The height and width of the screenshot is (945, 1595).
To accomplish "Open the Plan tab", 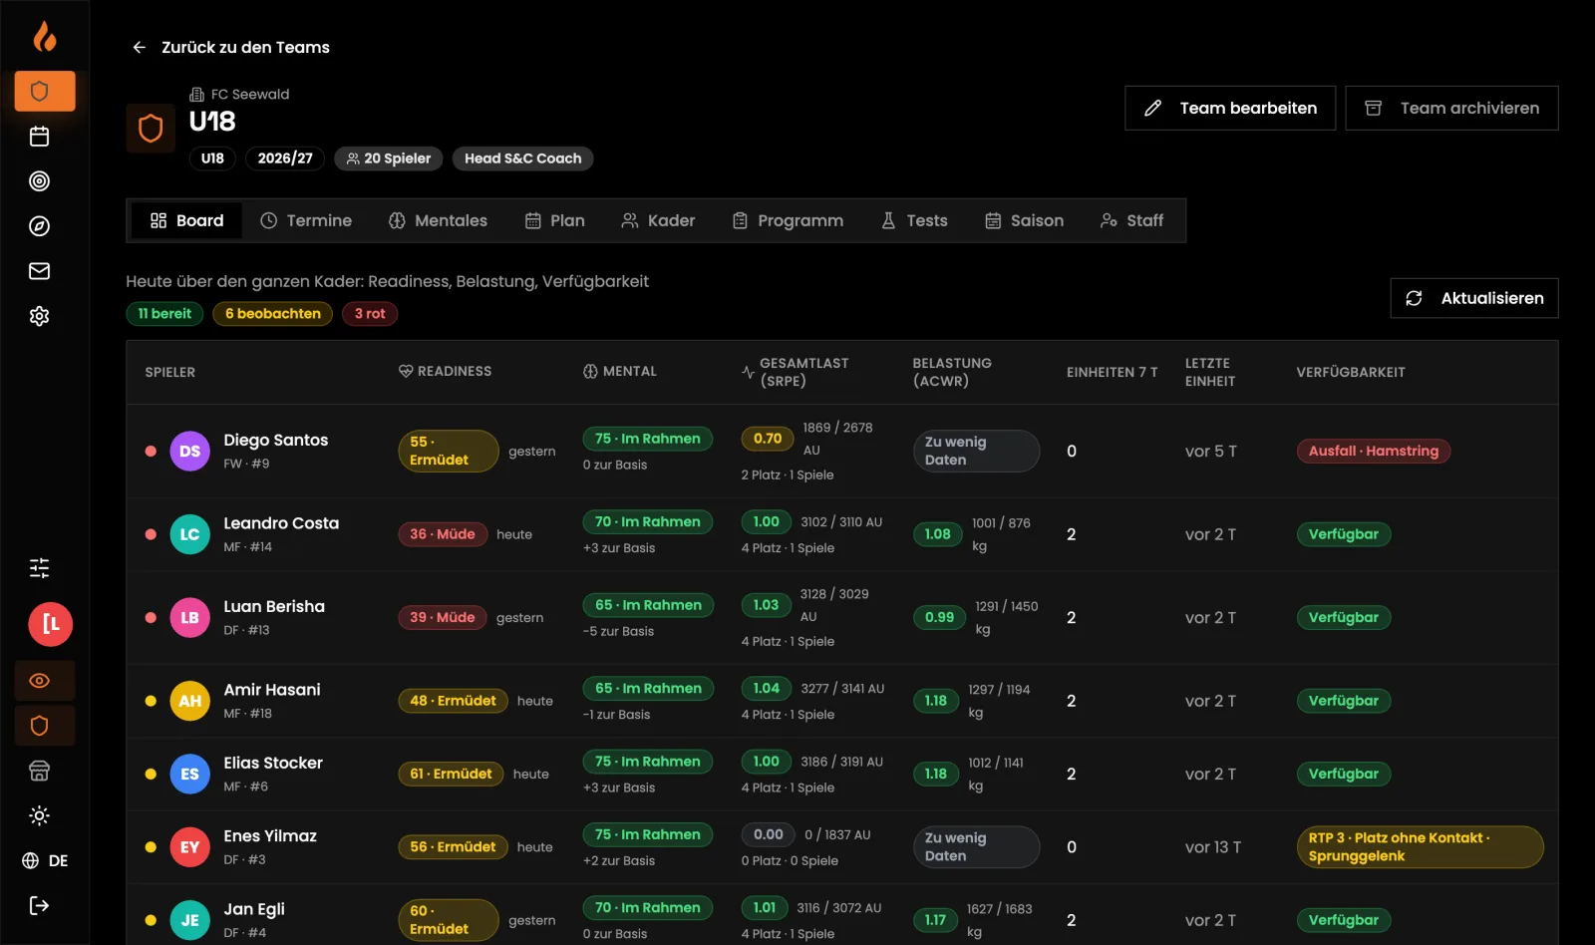I will click(x=555, y=220).
